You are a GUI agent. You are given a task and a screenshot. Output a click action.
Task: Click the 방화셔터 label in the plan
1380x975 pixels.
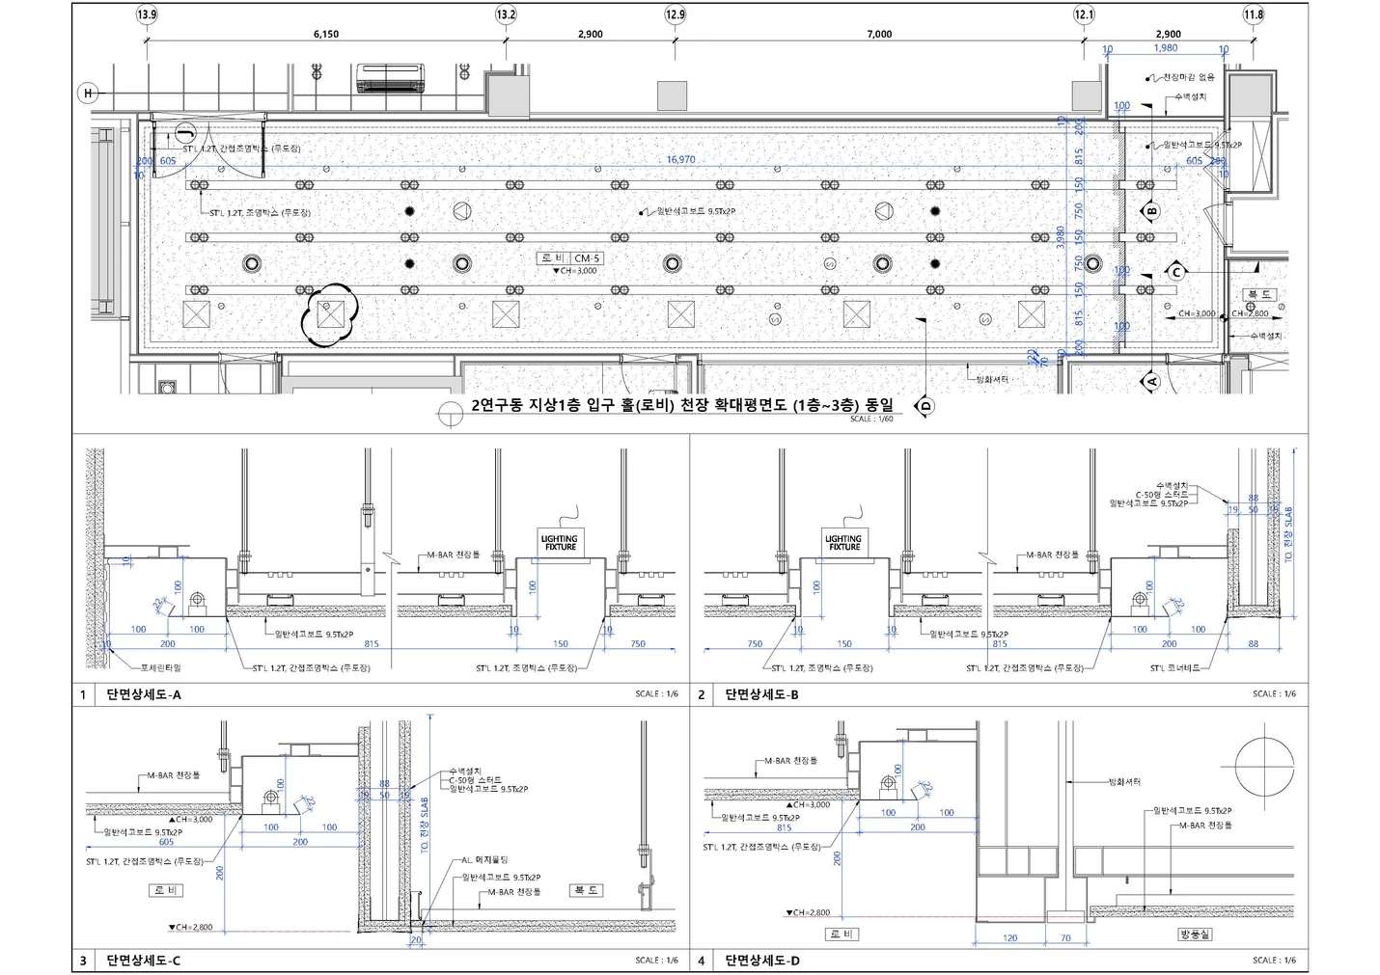tap(992, 380)
